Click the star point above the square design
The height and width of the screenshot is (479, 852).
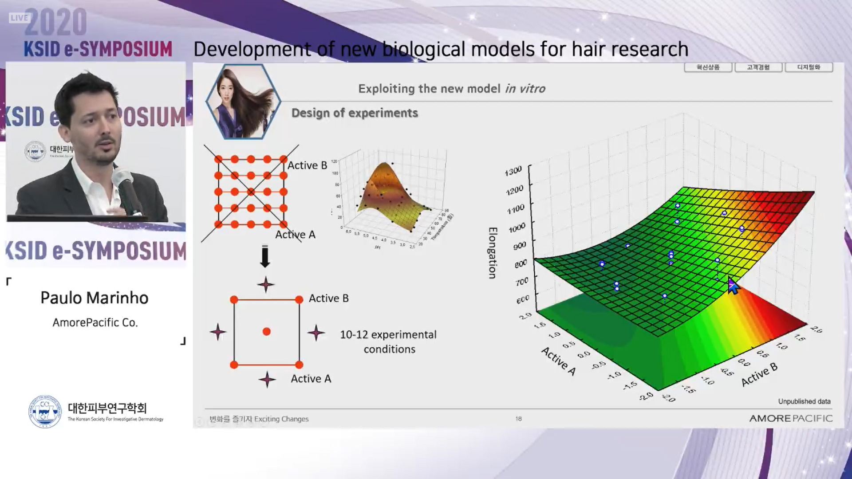[x=266, y=284]
